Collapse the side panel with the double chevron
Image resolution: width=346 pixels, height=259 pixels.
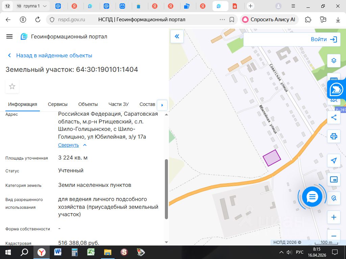pyautogui.click(x=177, y=36)
